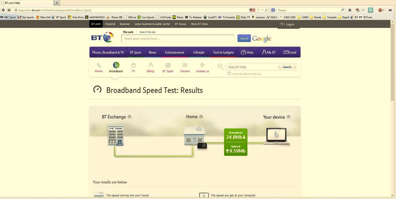Click the Contact us signpost icon

pyautogui.click(x=202, y=65)
